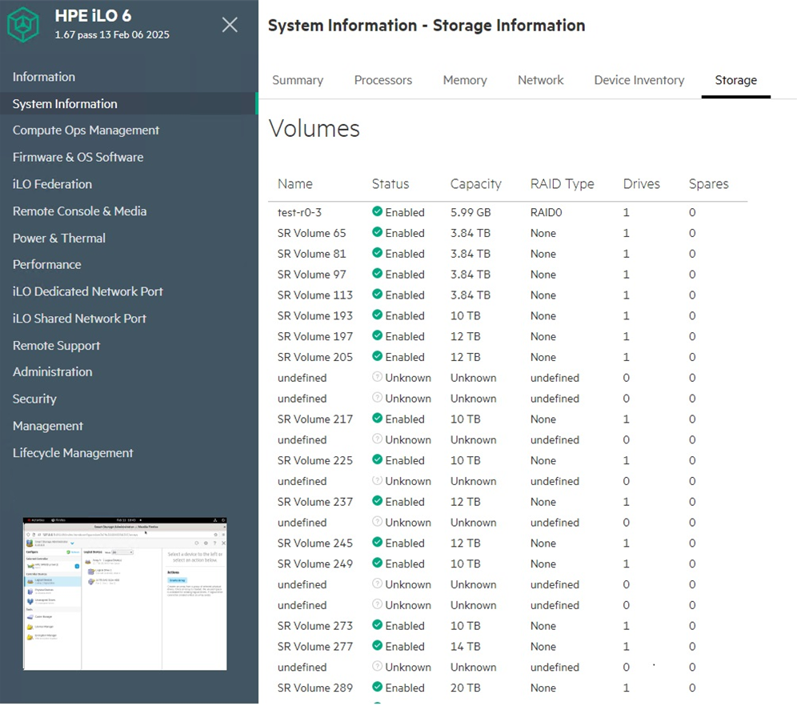
Task: Open iLO Shared Network Port
Action: [79, 319]
